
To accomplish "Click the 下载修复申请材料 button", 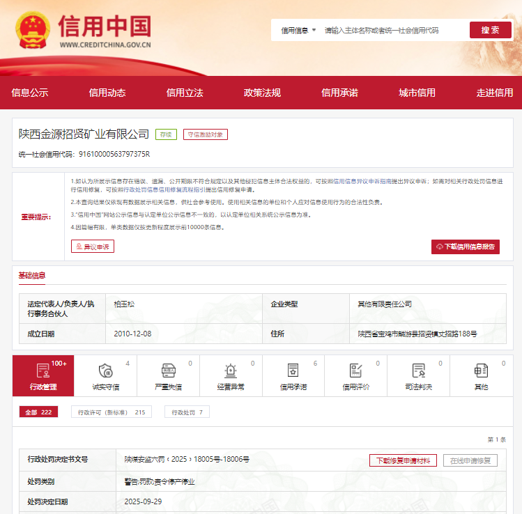I will 403,460.
